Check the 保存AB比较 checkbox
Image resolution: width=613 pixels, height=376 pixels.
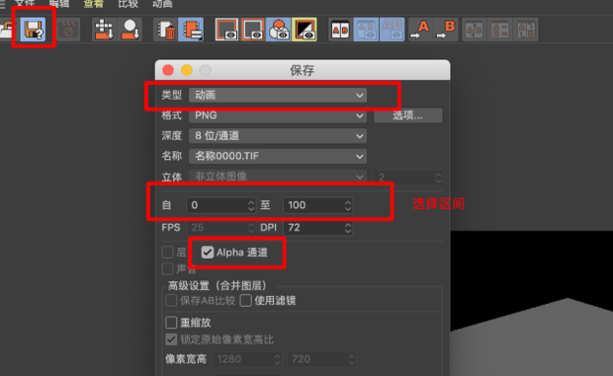(x=171, y=301)
